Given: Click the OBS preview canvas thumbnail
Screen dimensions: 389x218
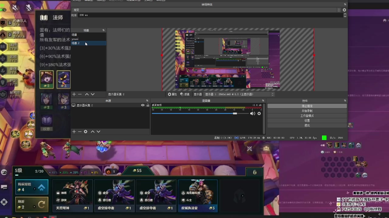Looking at the screenshot, I should (227, 59).
